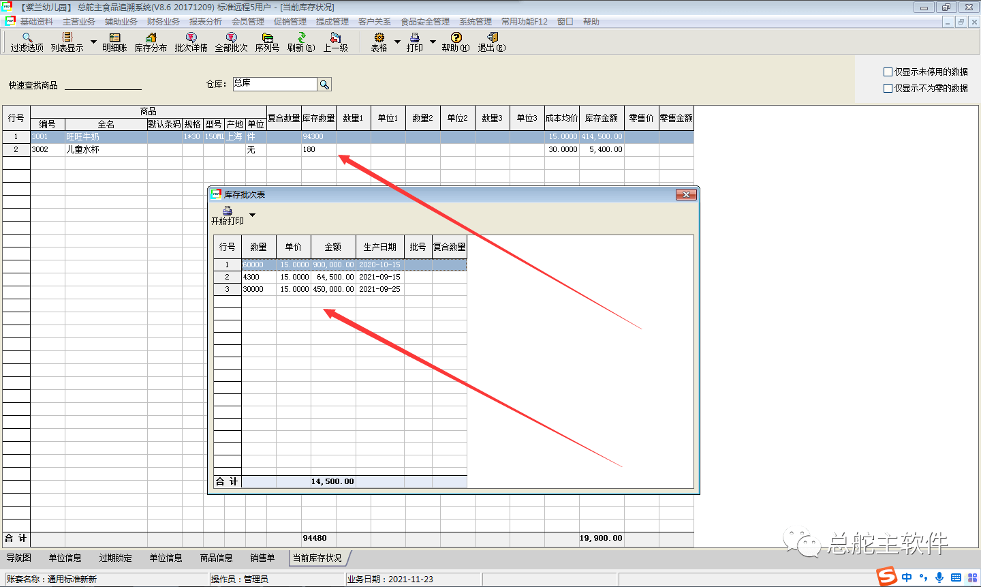Switch to the 销售单 tab
The image size is (981, 587).
click(262, 558)
